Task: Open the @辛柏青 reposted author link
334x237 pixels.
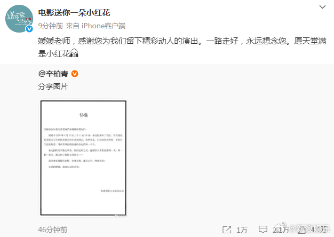Action: coord(53,74)
